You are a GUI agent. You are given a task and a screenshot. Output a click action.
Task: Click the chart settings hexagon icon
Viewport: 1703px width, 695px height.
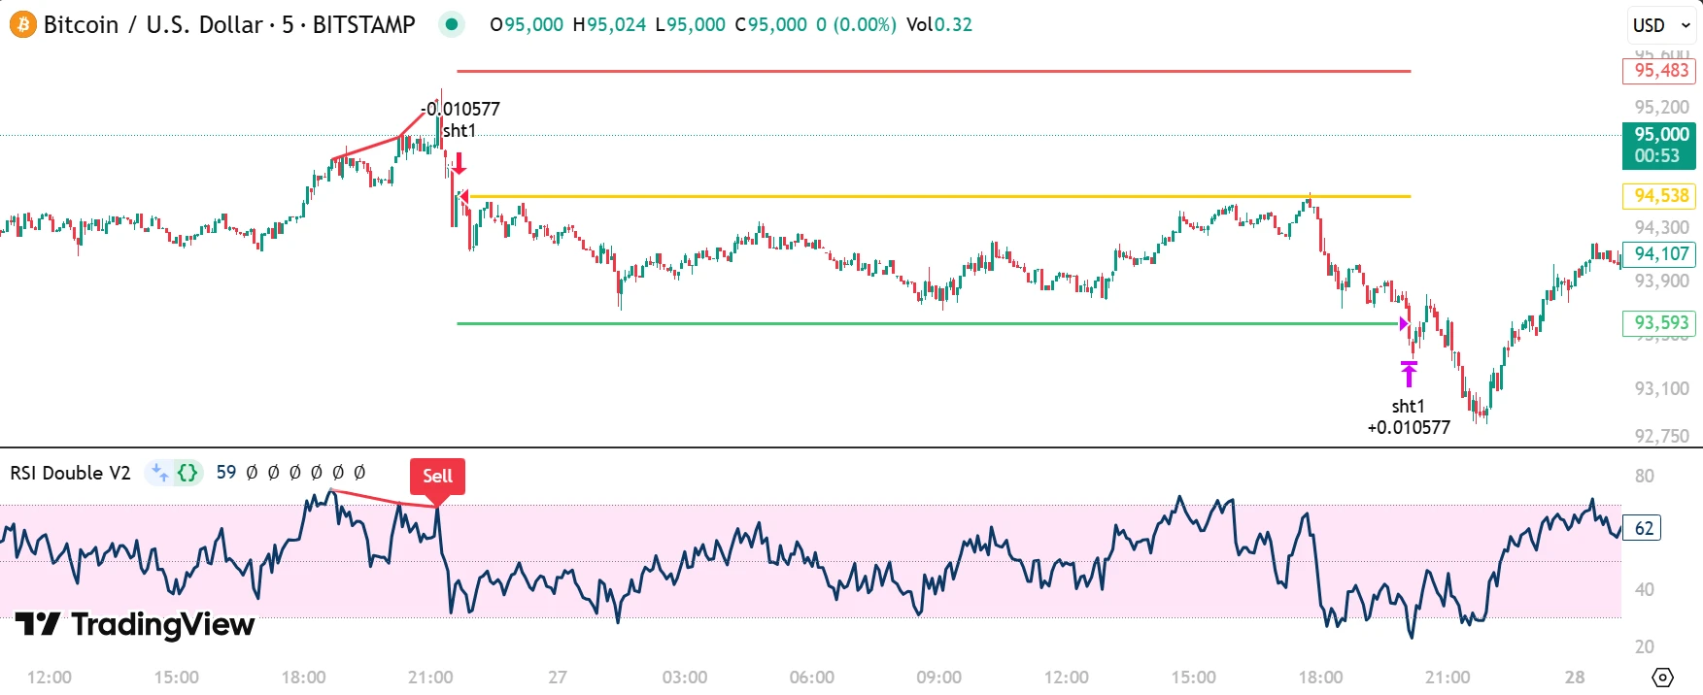[x=1662, y=677]
